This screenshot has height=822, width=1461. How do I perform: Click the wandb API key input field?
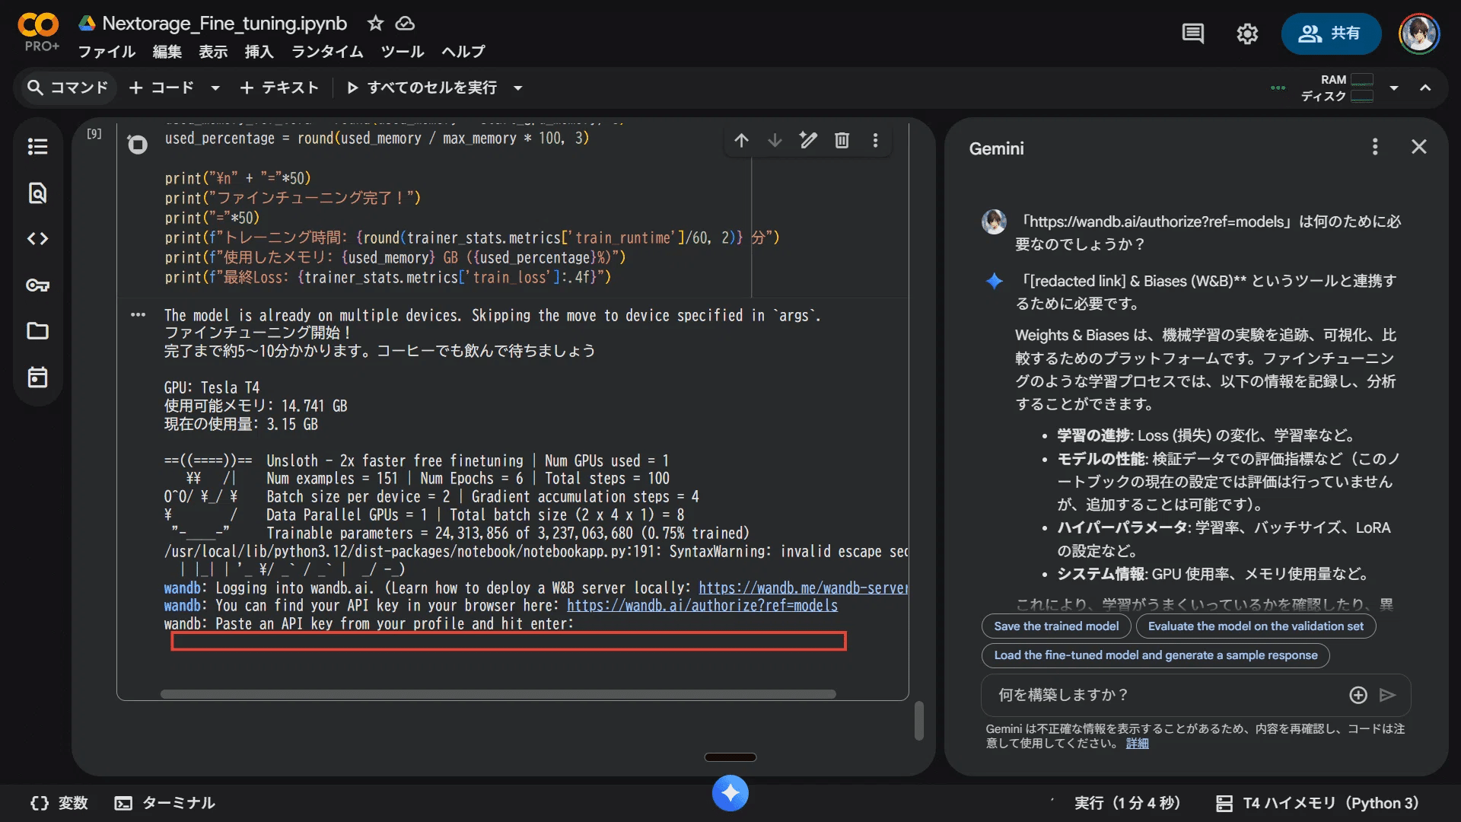508,641
